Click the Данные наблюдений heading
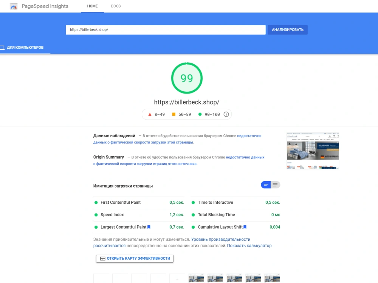 click(114, 135)
